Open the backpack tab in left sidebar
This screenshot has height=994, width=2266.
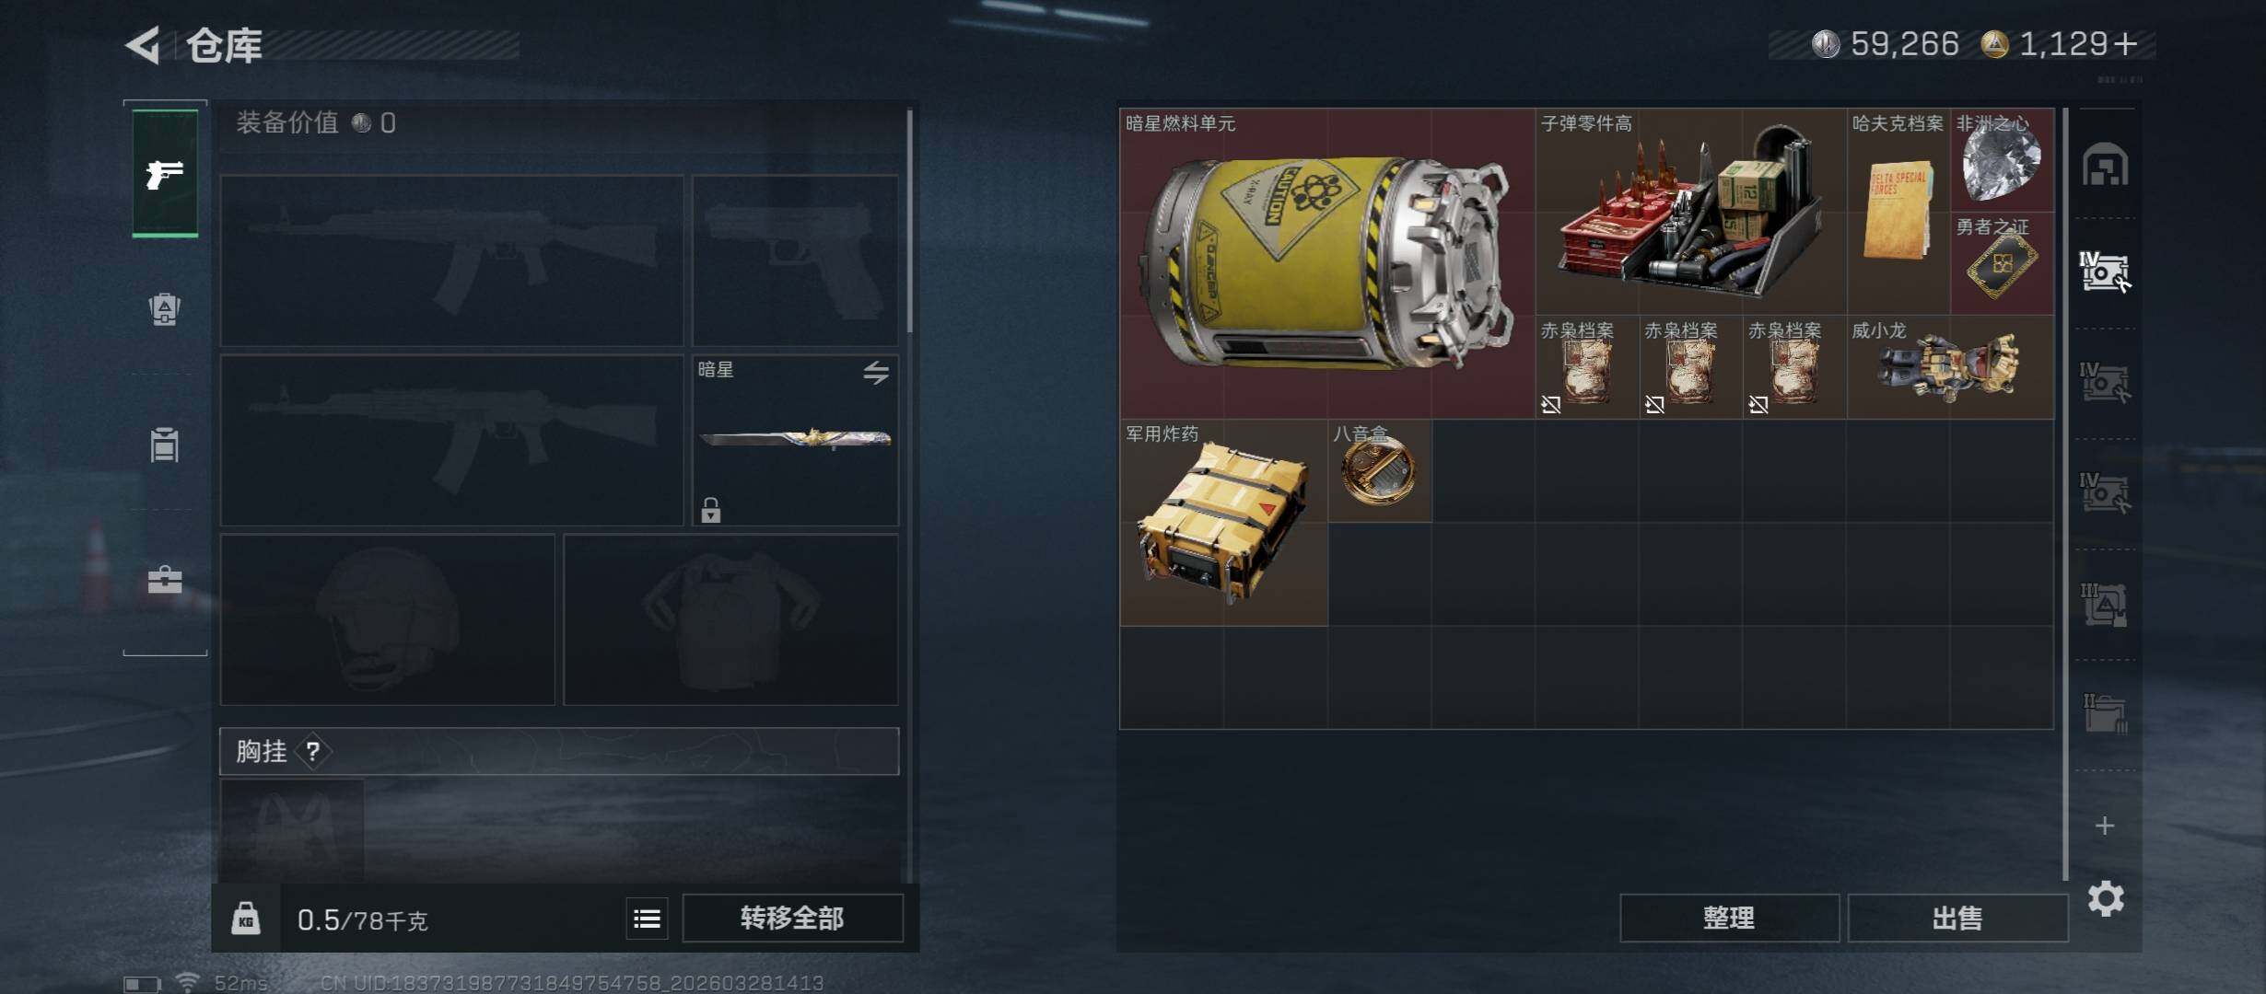tap(165, 309)
